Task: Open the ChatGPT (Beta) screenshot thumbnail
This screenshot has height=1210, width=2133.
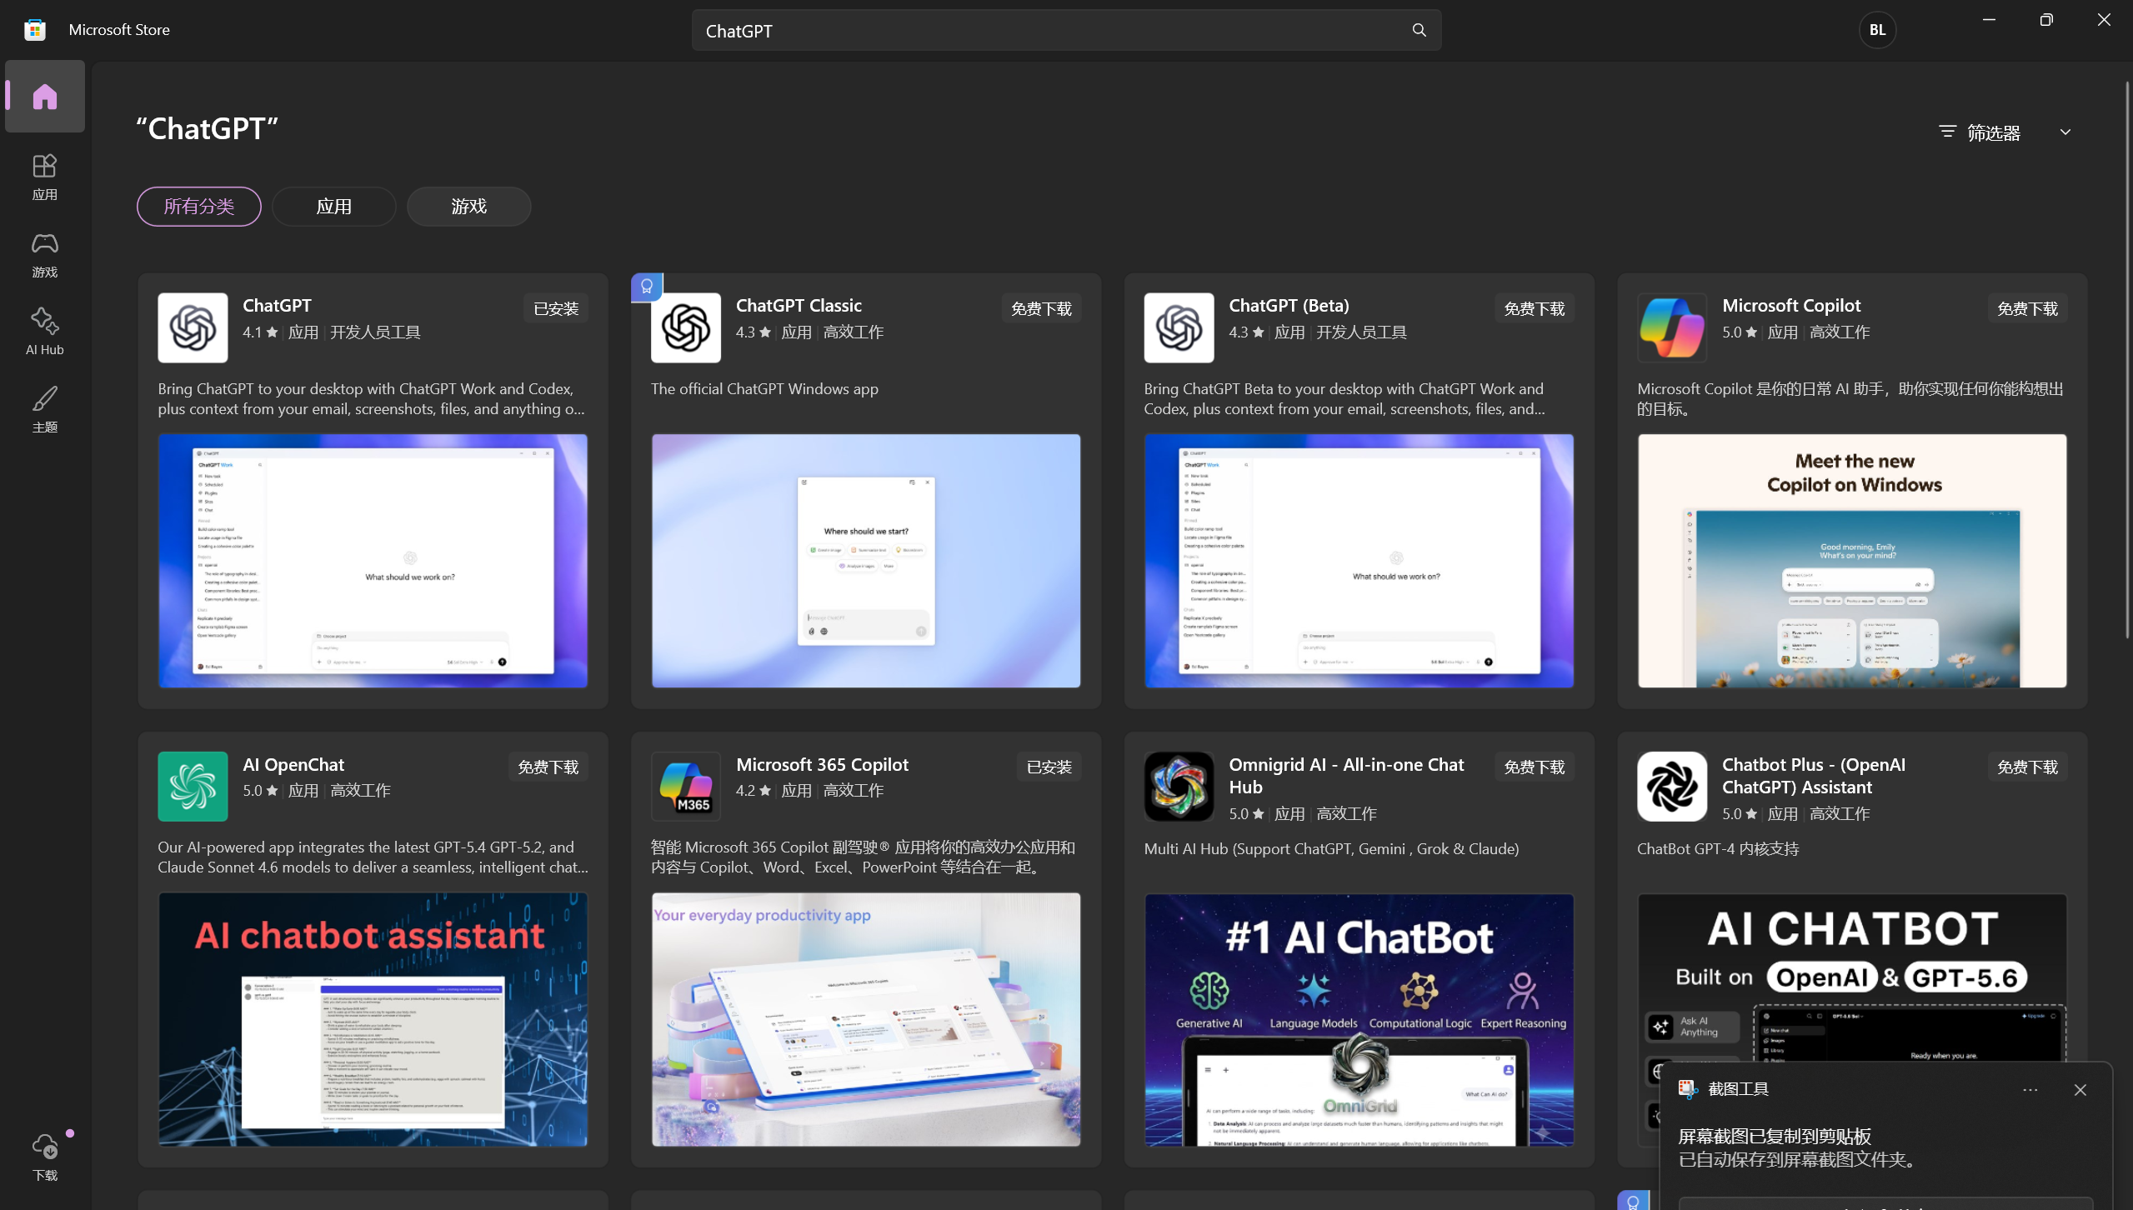Action: [1359, 561]
